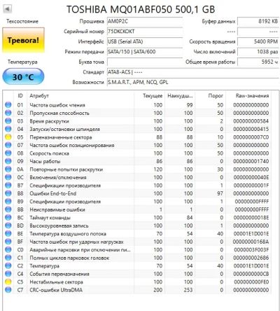This screenshot has height=311, width=280.
Task: Click the Raw-значения column header
Action: [x=252, y=95]
